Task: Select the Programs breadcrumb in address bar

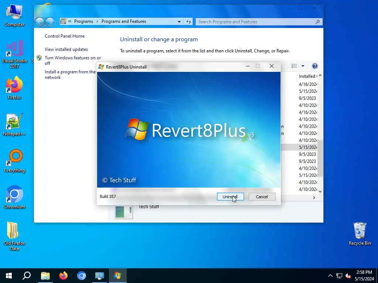Action: tap(83, 21)
